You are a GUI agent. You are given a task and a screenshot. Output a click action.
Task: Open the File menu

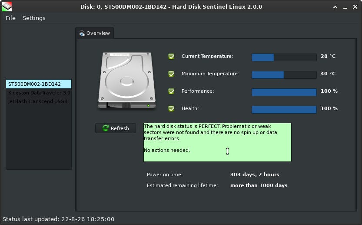pos(10,18)
